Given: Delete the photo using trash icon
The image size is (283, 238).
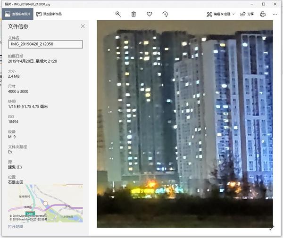Looking at the screenshot, I should (x=133, y=14).
